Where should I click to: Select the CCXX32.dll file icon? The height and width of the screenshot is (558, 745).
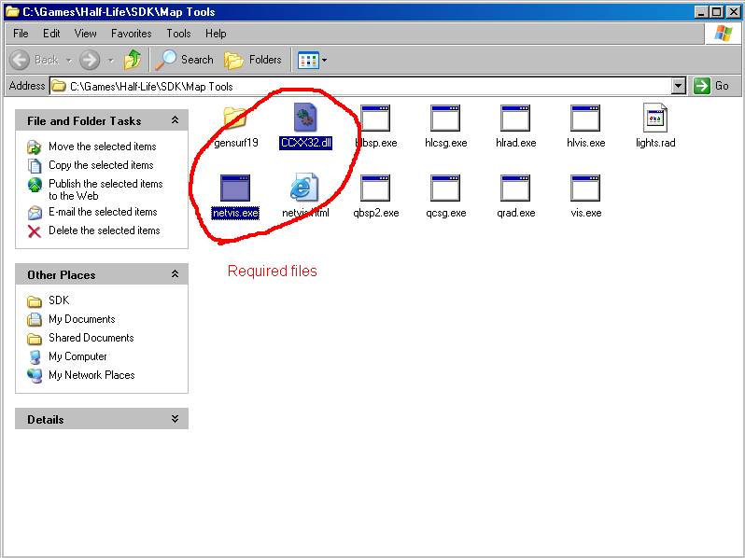point(304,119)
